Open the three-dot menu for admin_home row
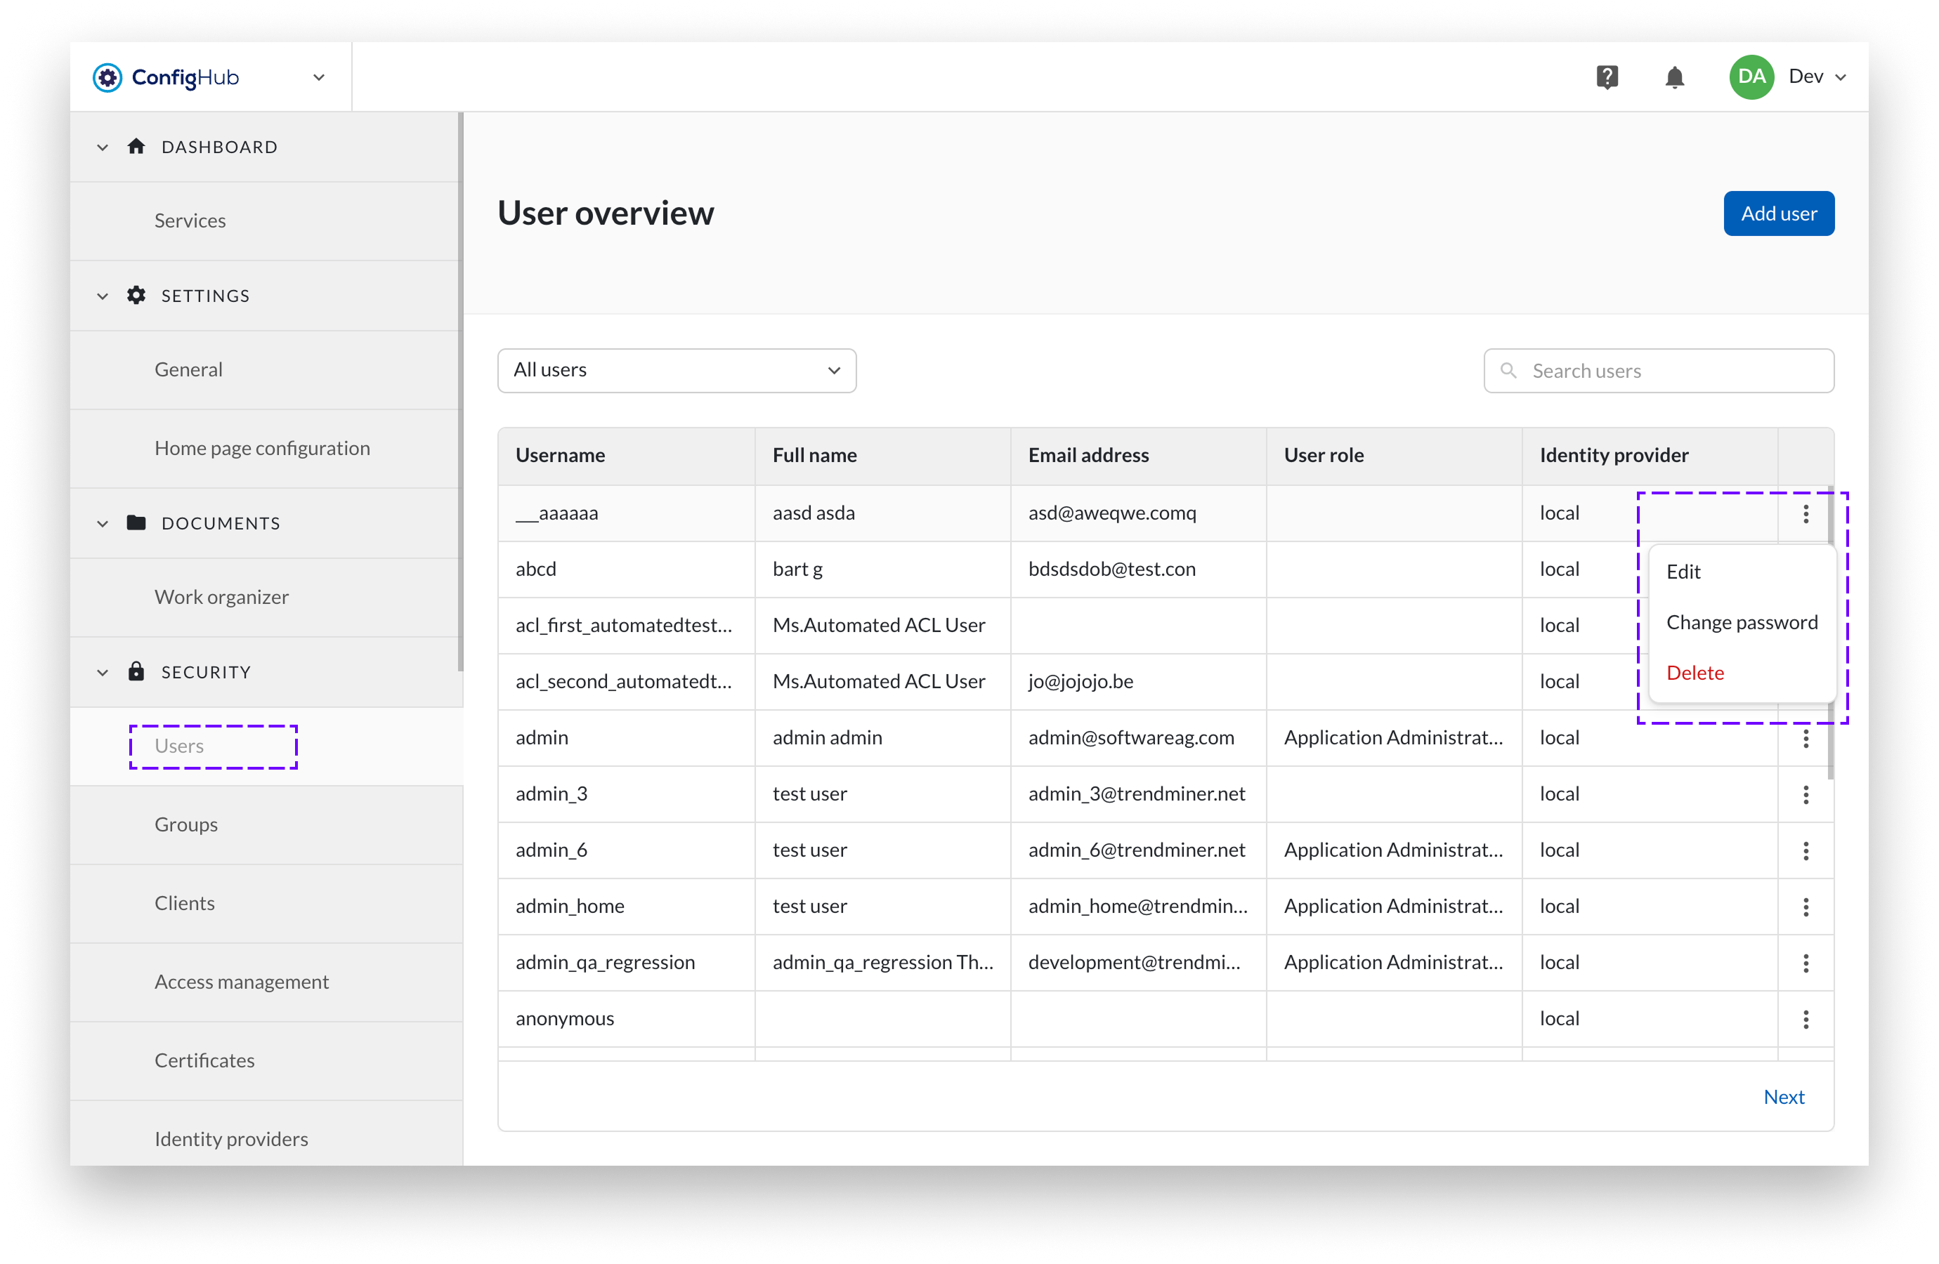 (x=1806, y=907)
